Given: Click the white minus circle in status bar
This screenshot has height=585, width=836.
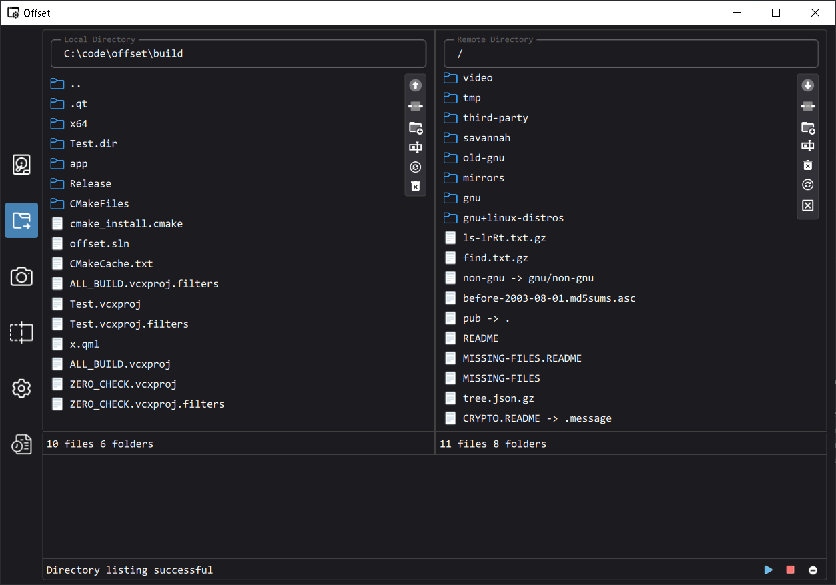Looking at the screenshot, I should pos(813,570).
